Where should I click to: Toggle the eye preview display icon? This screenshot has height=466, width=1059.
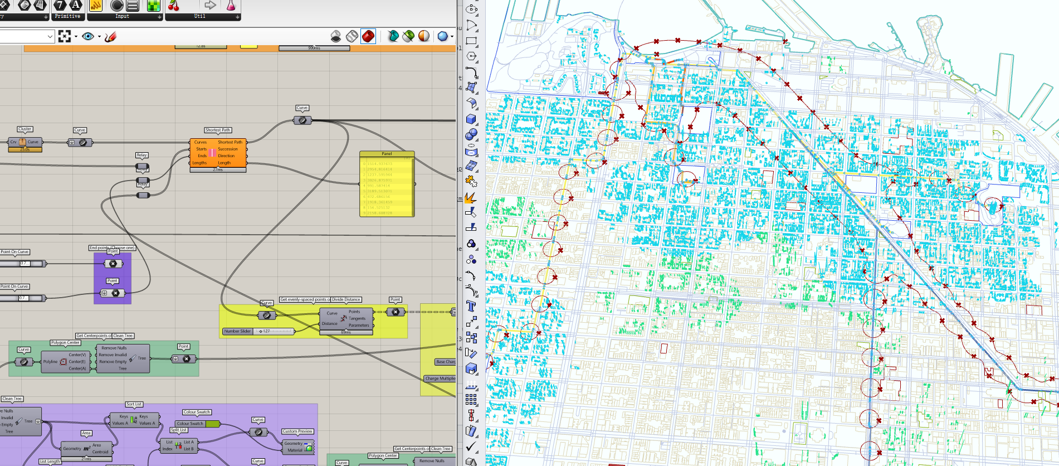(88, 36)
